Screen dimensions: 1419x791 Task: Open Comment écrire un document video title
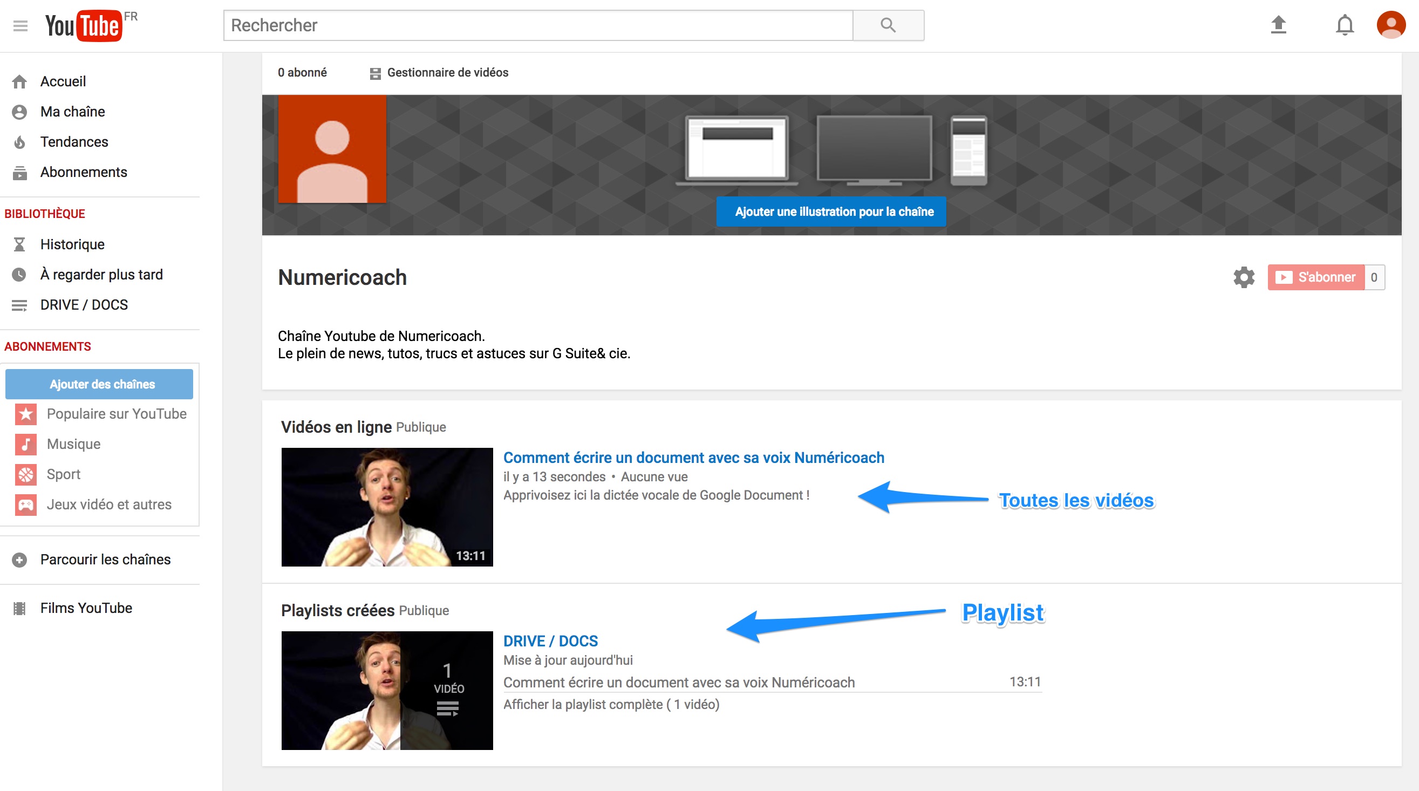(694, 458)
